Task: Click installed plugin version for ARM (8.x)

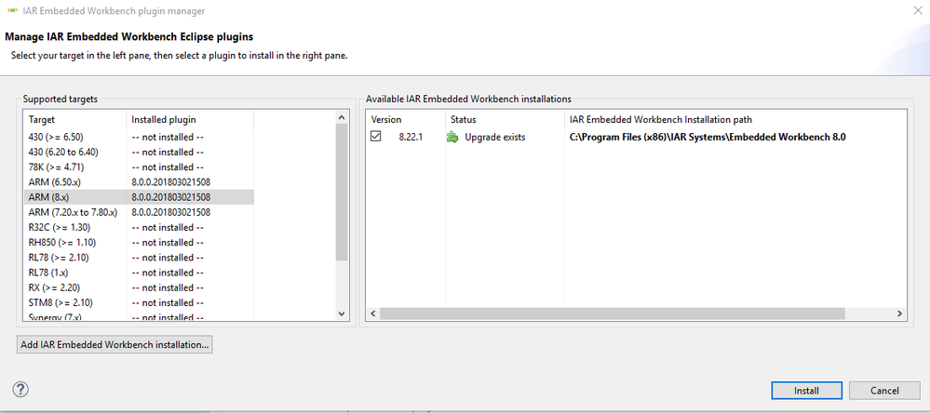Action: (170, 196)
